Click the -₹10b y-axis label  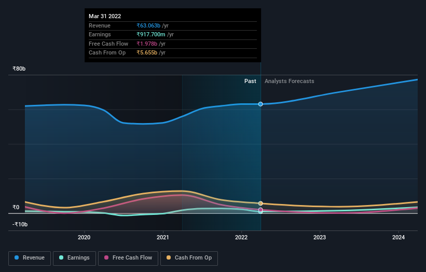(x=20, y=224)
